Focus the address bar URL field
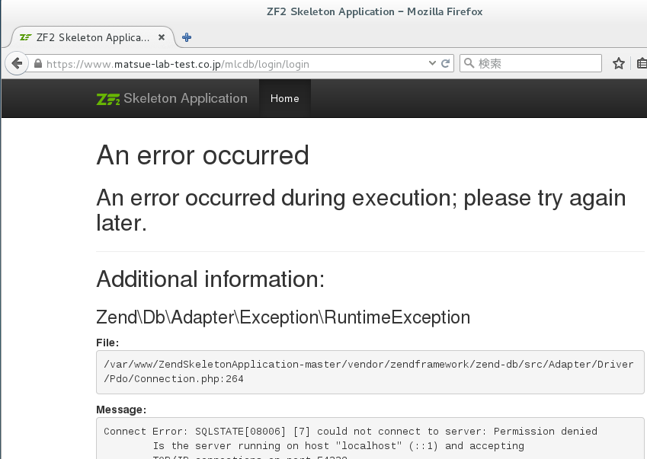 (229, 64)
